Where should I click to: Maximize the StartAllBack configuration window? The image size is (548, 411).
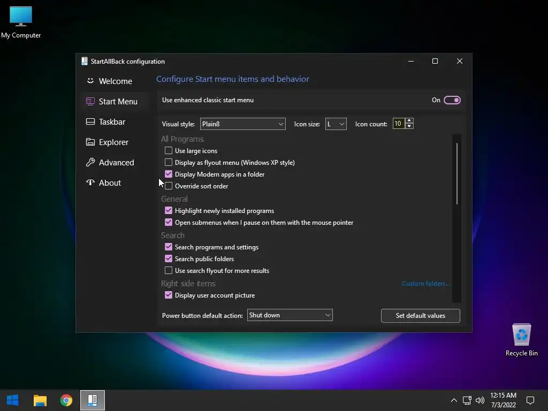(435, 61)
